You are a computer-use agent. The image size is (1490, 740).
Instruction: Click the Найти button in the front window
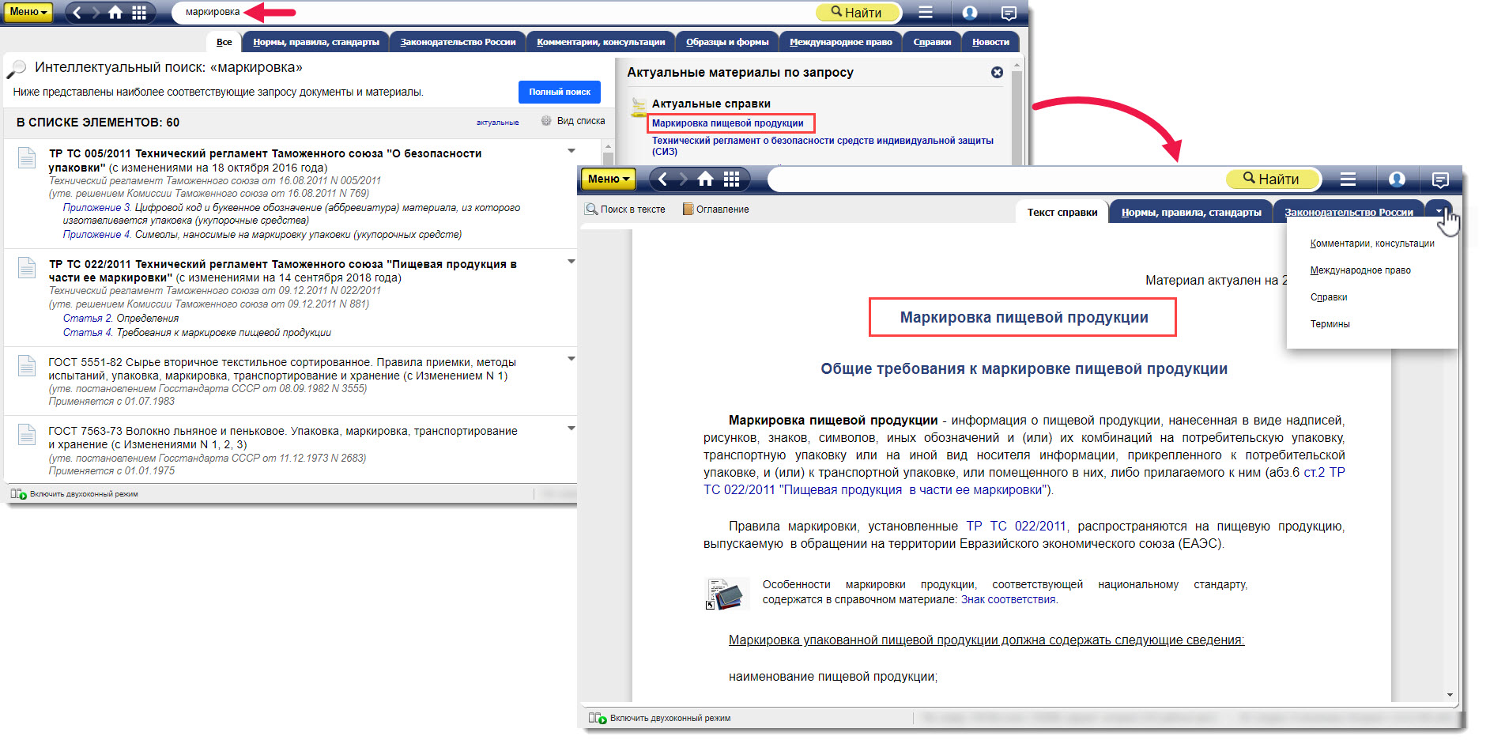click(1271, 179)
